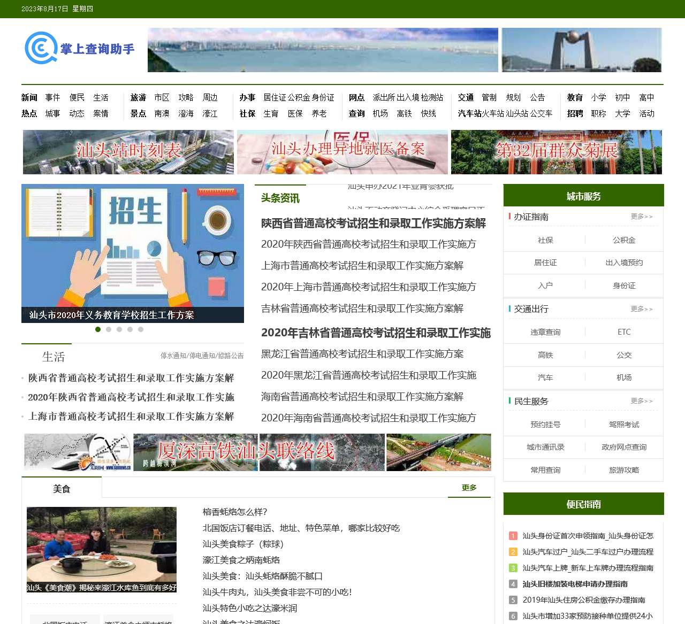Click the ETC service entry

624,332
